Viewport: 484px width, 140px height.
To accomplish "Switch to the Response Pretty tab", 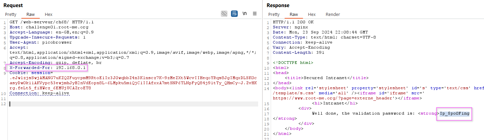I will tap(274, 14).
